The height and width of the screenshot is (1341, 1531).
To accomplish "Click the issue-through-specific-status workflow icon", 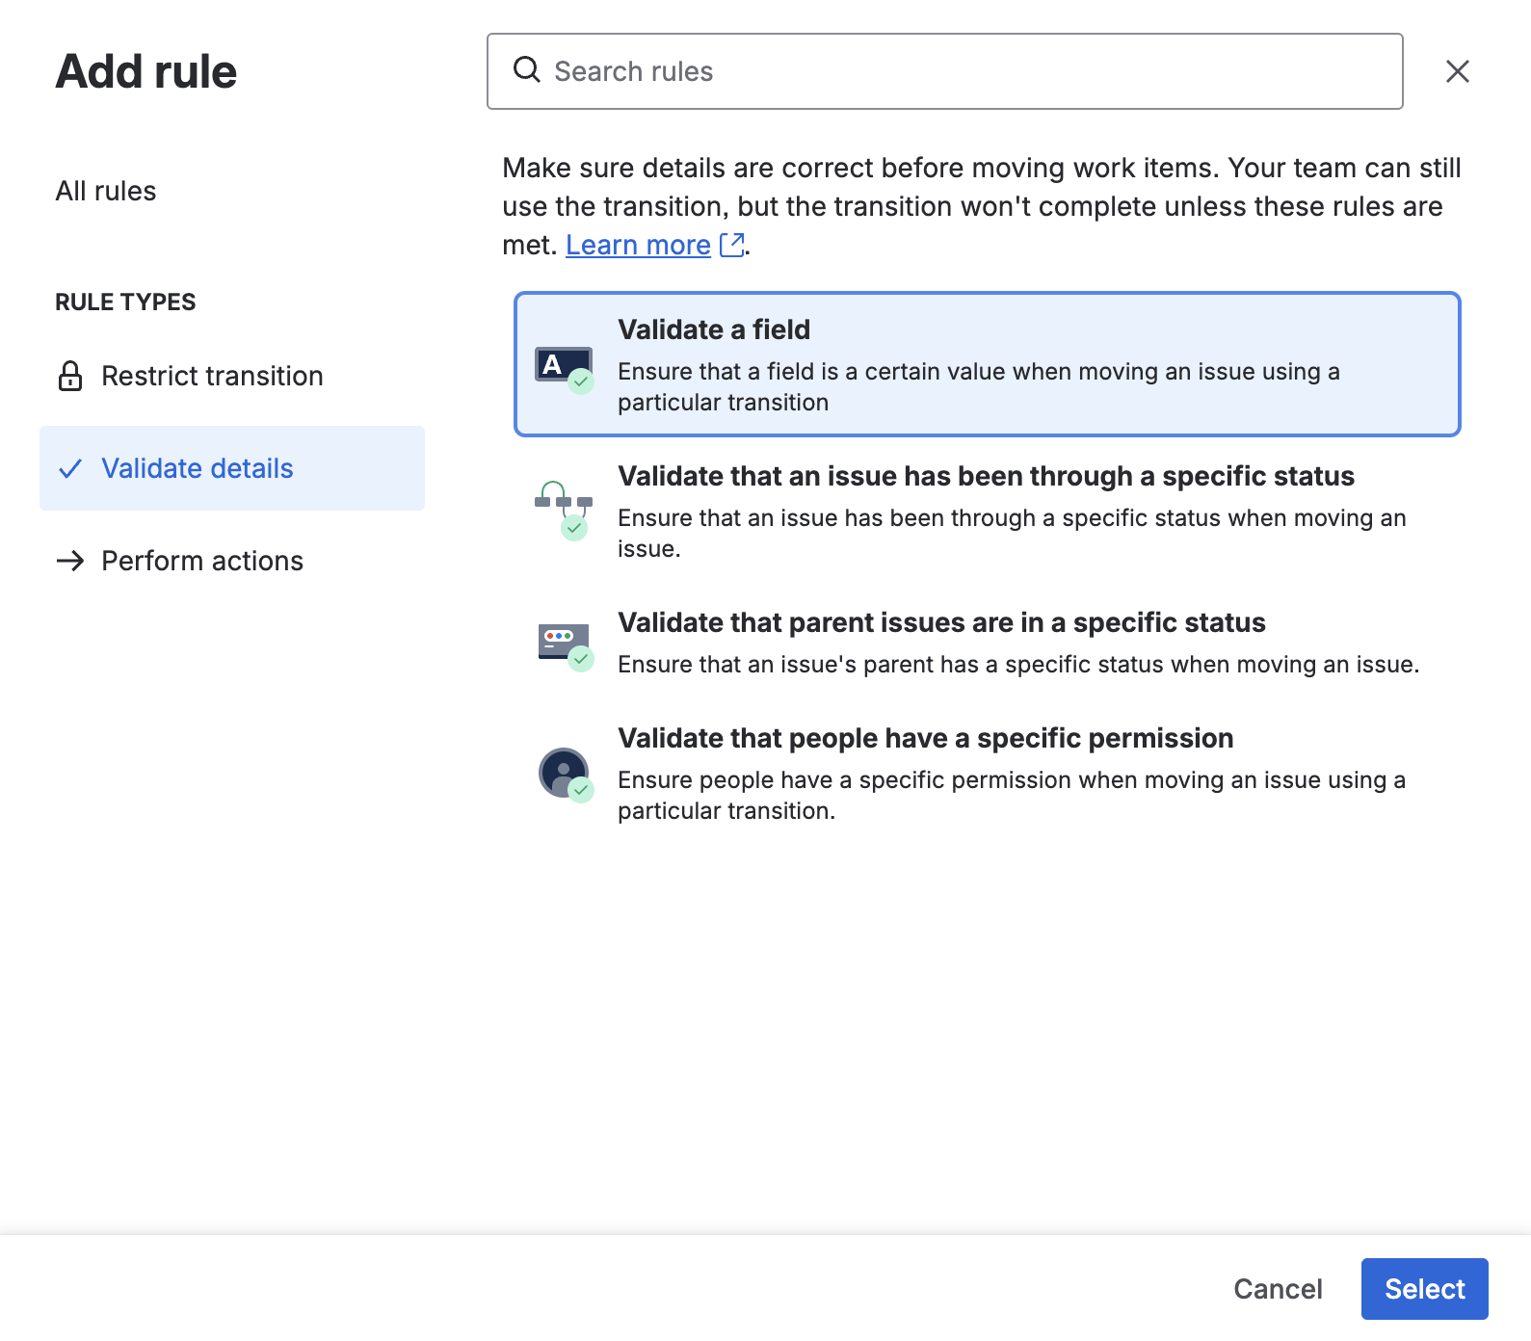I will tap(564, 510).
